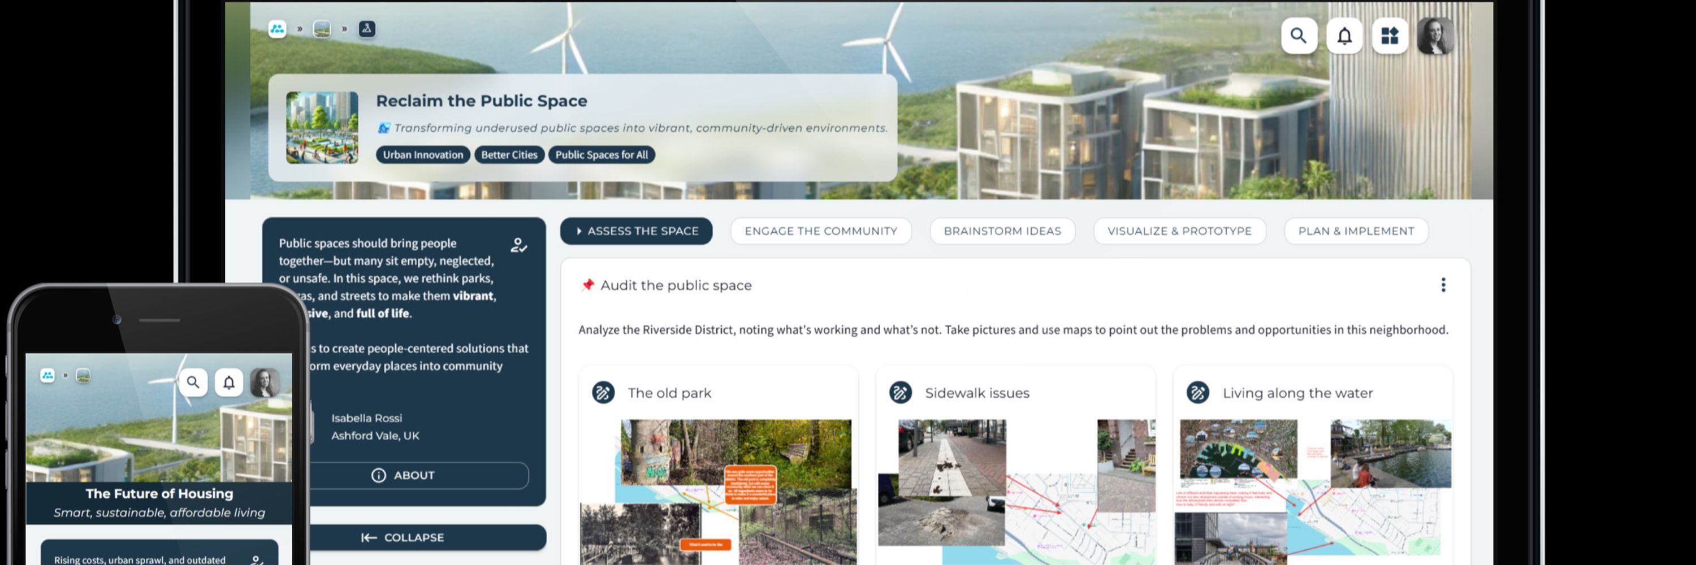Tap the home breadcrumb icon on the phone

tap(47, 376)
